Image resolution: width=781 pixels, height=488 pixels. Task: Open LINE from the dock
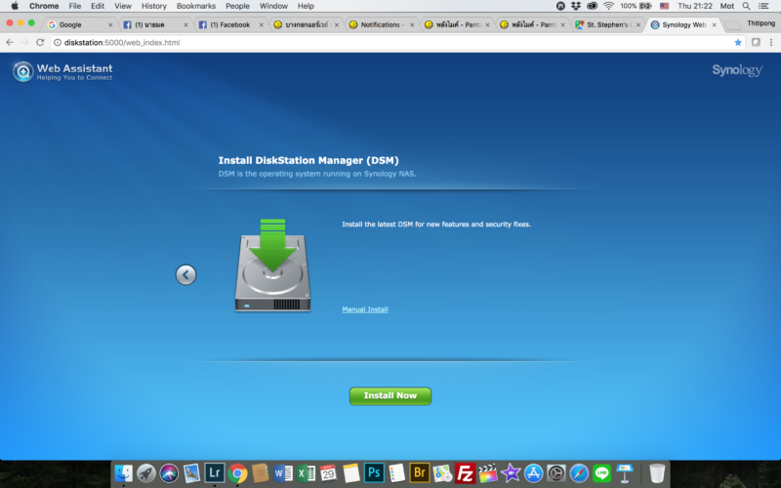601,473
